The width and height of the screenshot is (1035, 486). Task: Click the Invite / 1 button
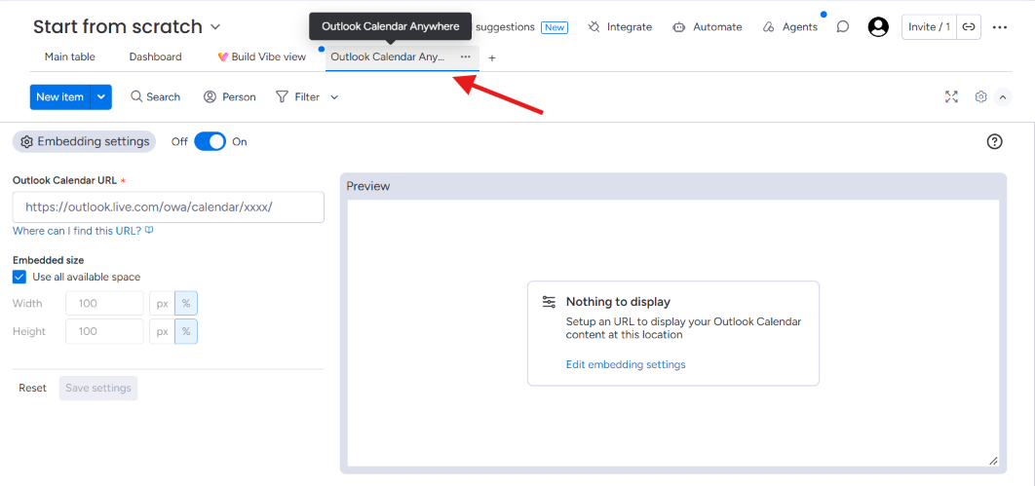point(930,27)
